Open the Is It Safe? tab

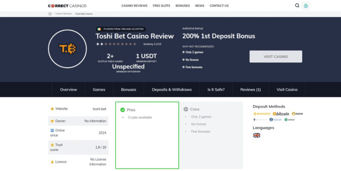(x=216, y=90)
